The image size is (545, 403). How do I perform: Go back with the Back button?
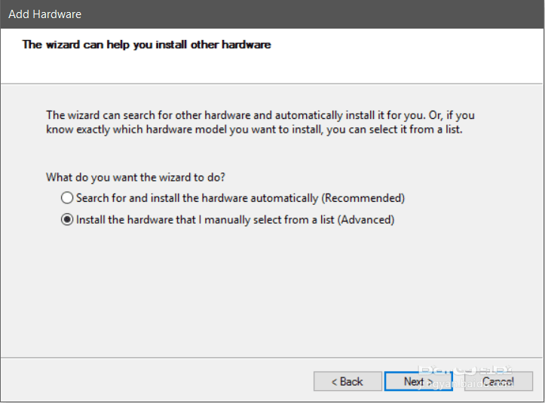(x=348, y=382)
